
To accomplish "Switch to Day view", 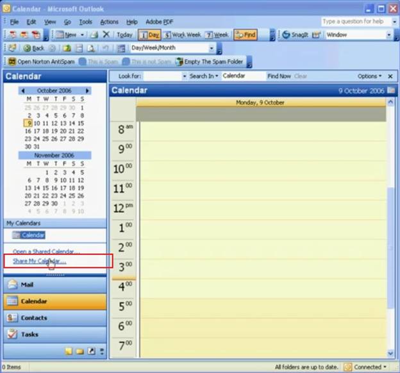I will point(149,35).
